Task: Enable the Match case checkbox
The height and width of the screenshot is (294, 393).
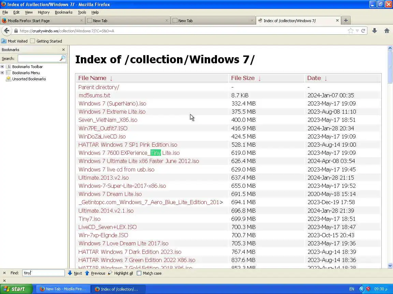Action: [139, 273]
